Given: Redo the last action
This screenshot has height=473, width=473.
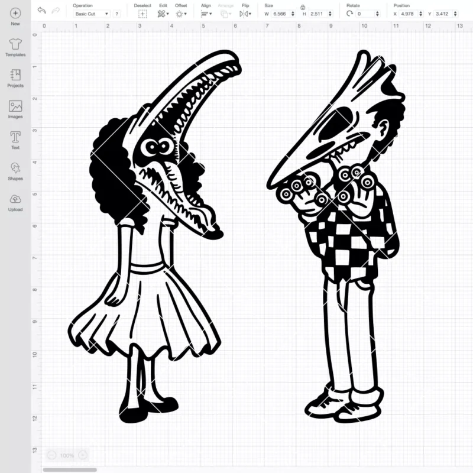Looking at the screenshot, I should [x=56, y=11].
